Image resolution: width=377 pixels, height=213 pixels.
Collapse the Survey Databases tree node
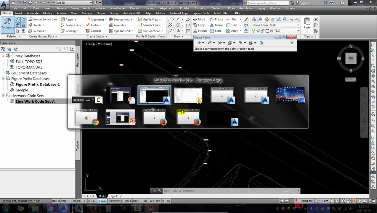point(3,56)
